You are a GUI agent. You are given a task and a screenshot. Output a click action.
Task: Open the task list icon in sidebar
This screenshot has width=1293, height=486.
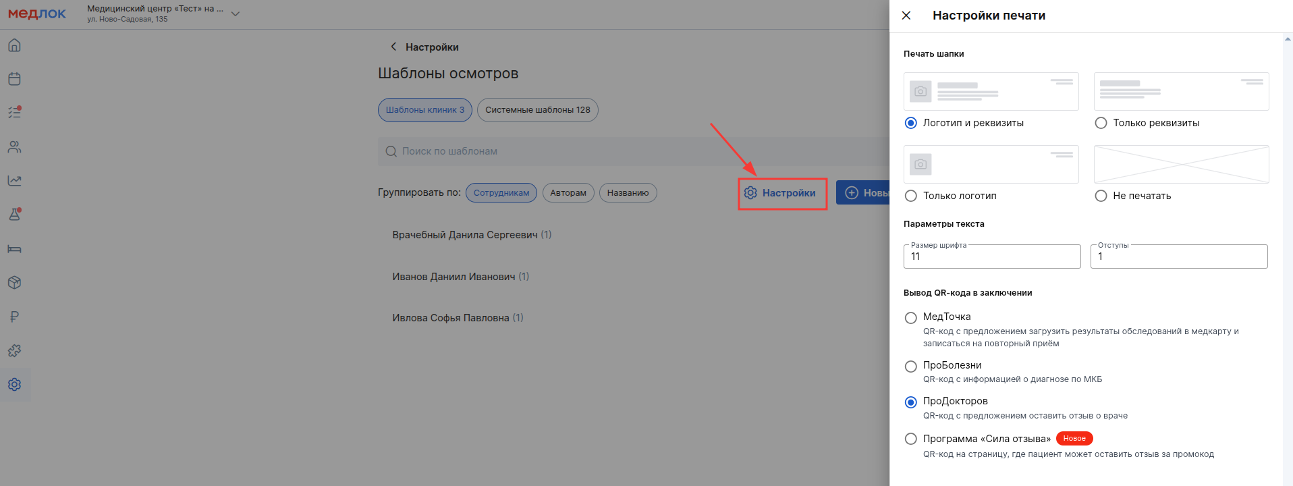(14, 113)
